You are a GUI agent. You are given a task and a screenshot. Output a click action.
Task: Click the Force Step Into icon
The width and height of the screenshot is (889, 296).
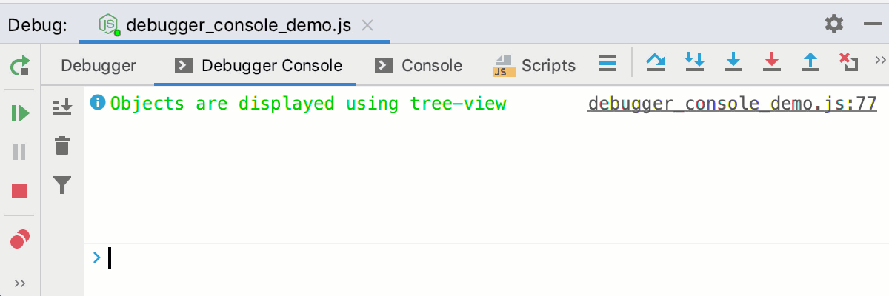(733, 62)
